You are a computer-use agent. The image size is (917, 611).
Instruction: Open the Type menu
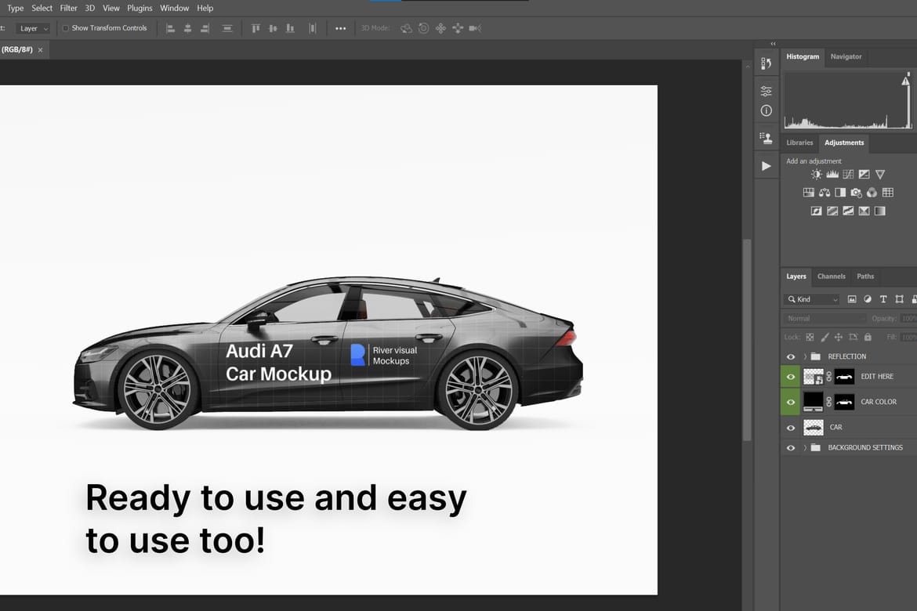click(16, 8)
